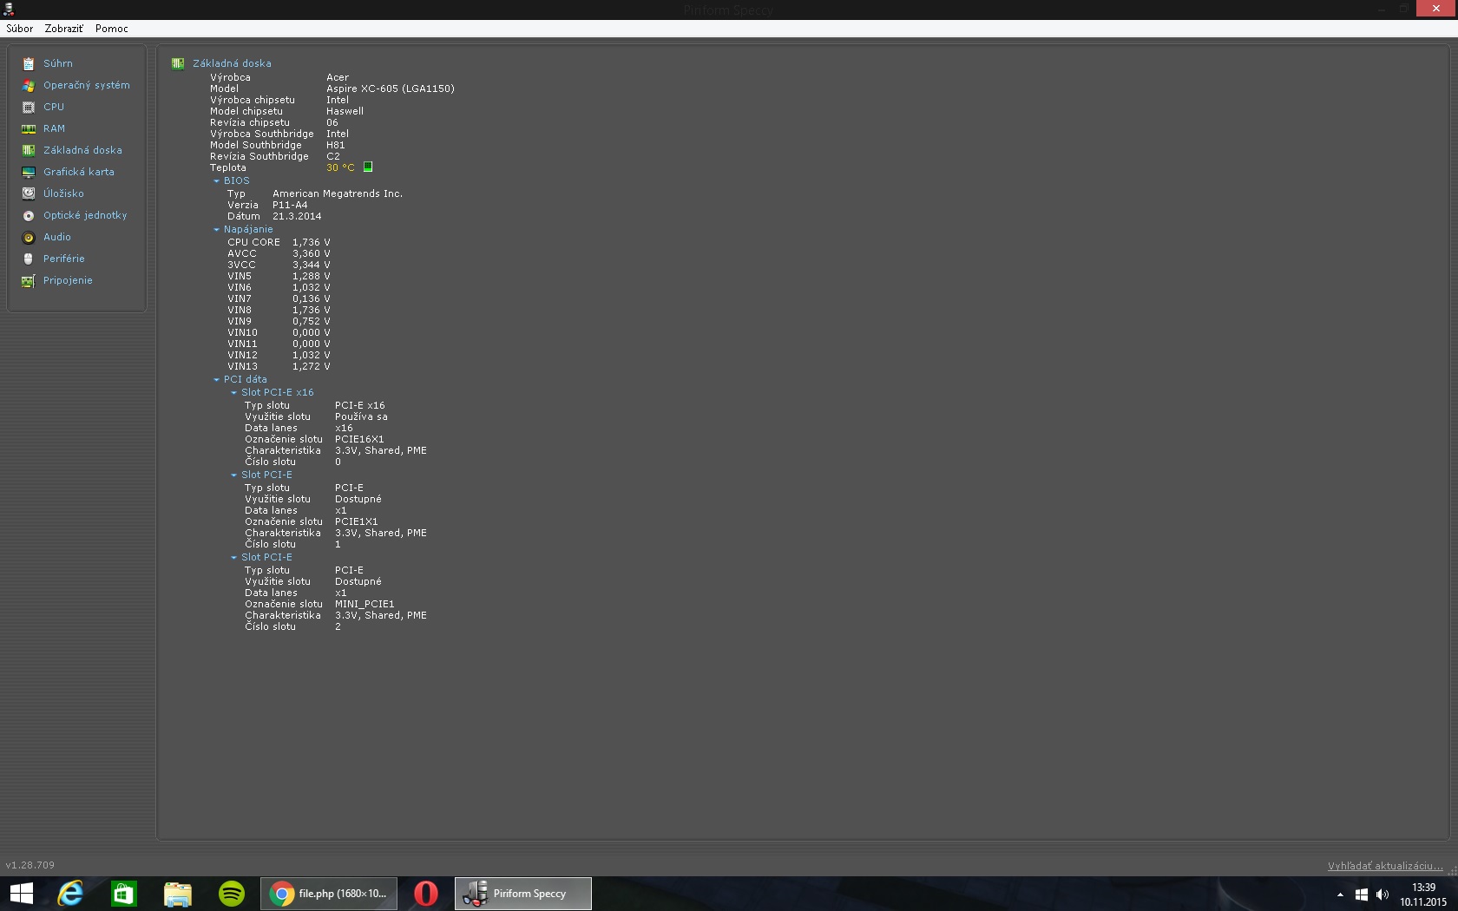The width and height of the screenshot is (1458, 911).
Task: Click the 30 °C temperature value
Action: pyautogui.click(x=340, y=167)
